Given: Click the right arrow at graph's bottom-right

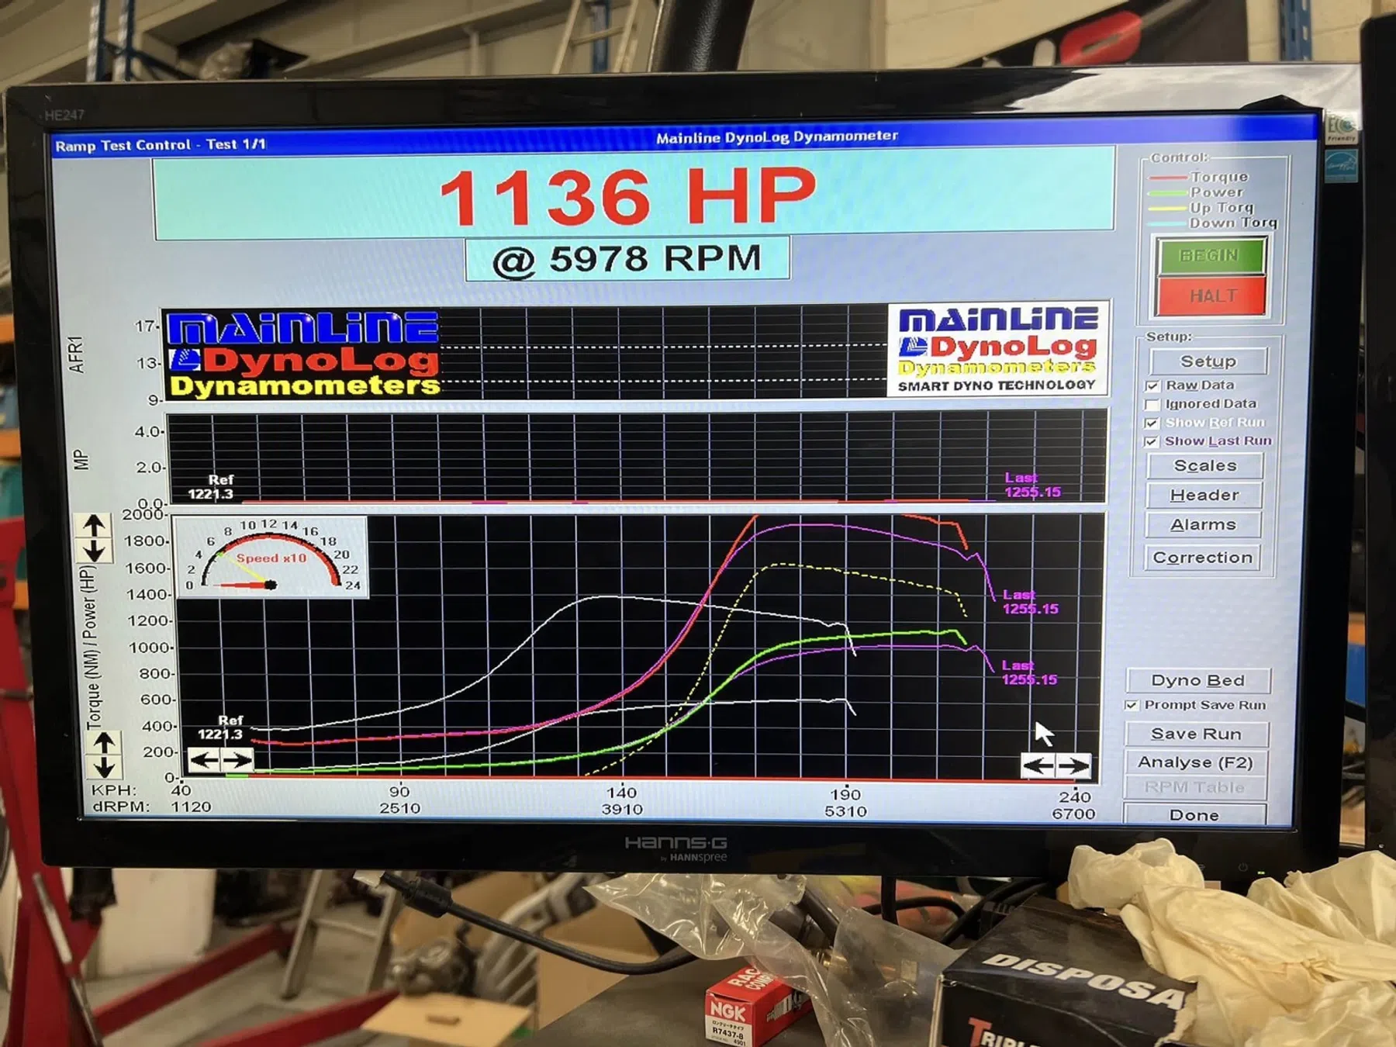Looking at the screenshot, I should (1074, 766).
